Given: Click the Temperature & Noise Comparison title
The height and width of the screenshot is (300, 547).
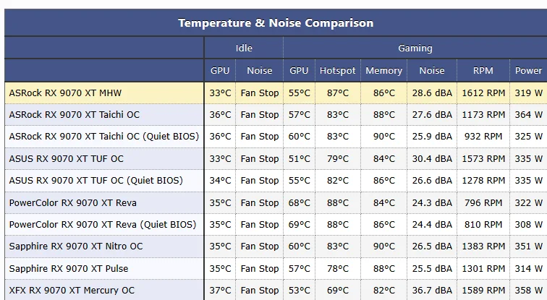Looking at the screenshot, I should pyautogui.click(x=276, y=23).
